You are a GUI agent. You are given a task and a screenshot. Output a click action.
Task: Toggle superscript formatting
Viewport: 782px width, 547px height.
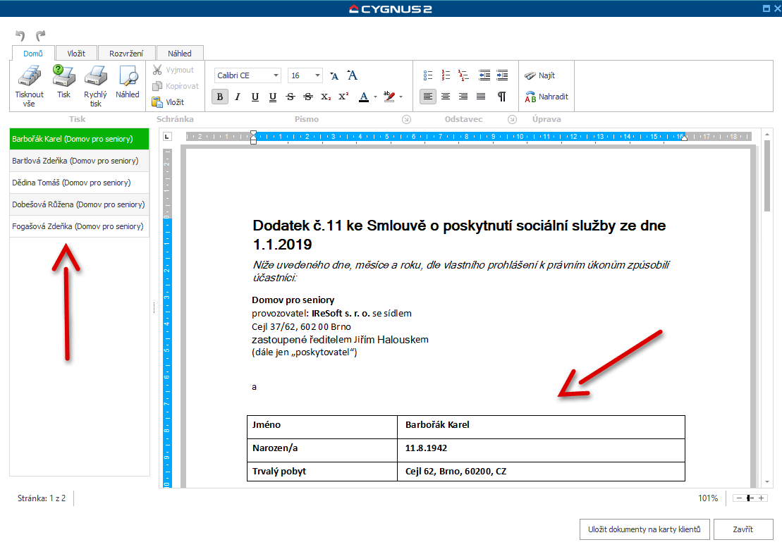click(x=343, y=97)
